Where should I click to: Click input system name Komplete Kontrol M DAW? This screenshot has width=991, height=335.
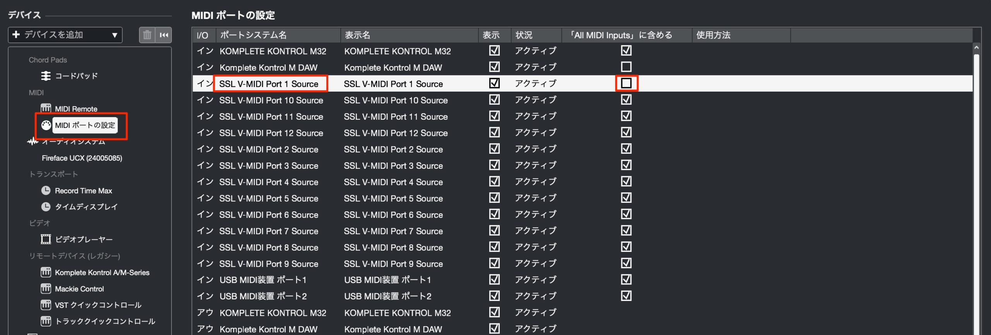(x=268, y=68)
